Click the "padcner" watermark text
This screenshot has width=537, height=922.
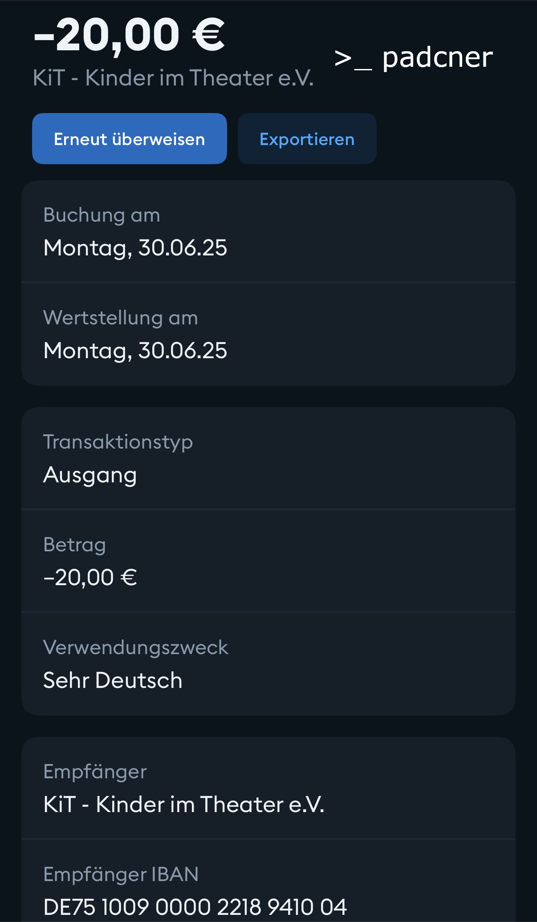point(437,58)
